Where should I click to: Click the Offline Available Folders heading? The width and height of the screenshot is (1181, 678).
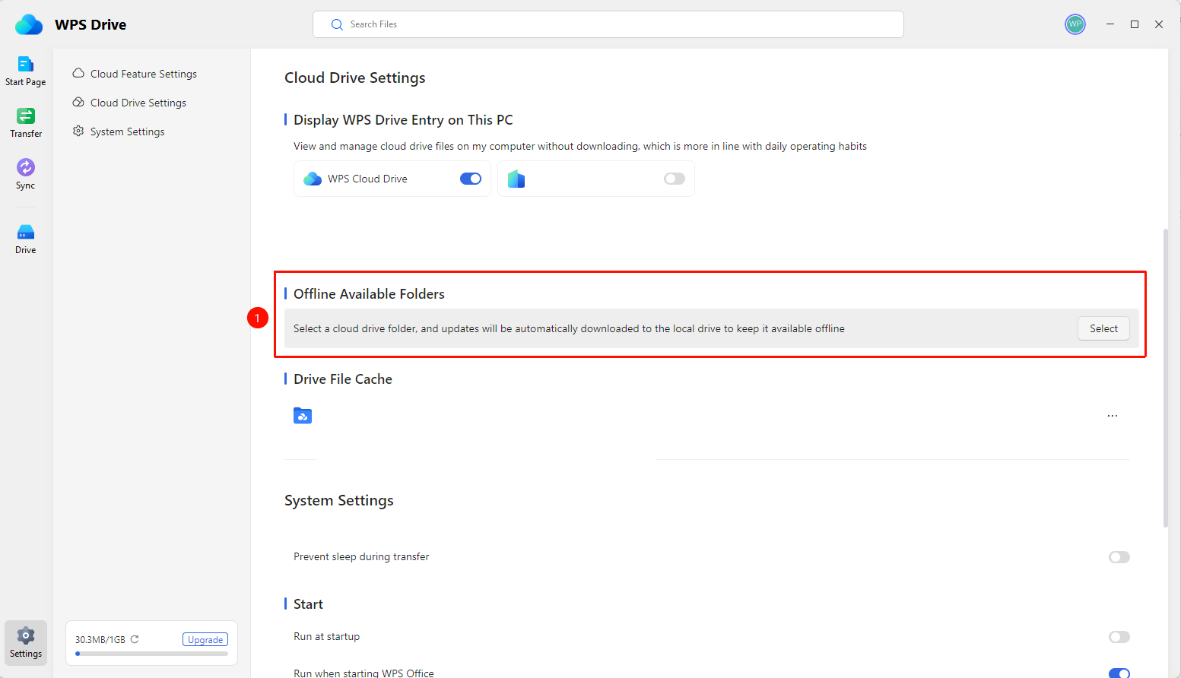pyautogui.click(x=369, y=294)
